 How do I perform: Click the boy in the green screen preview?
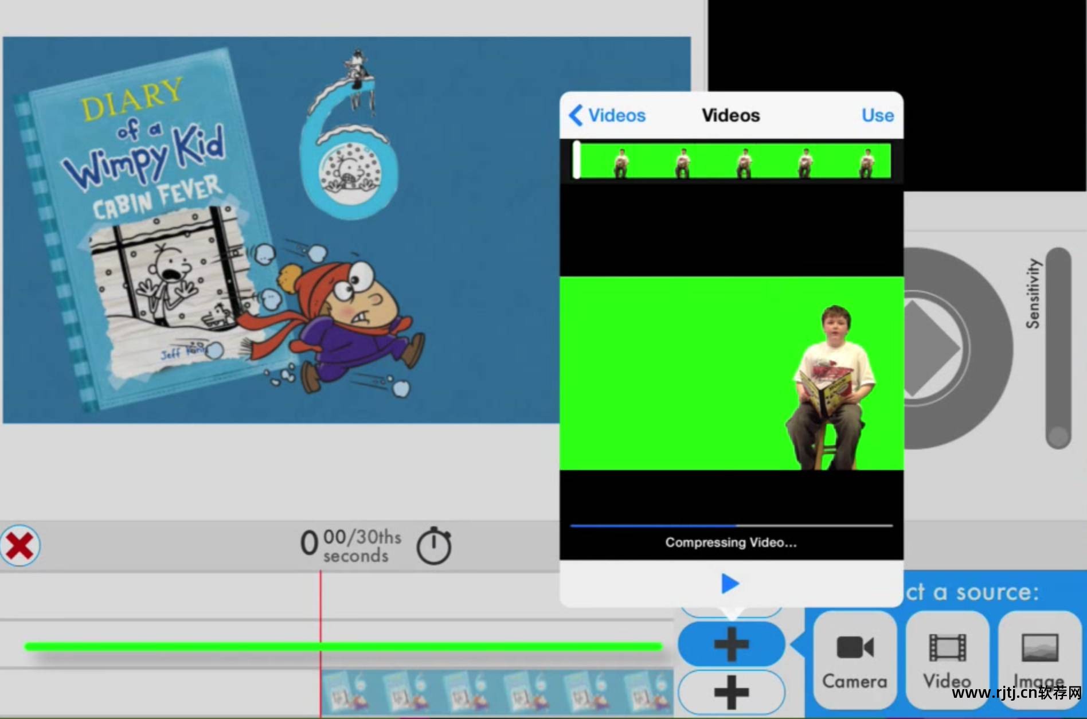tap(831, 384)
